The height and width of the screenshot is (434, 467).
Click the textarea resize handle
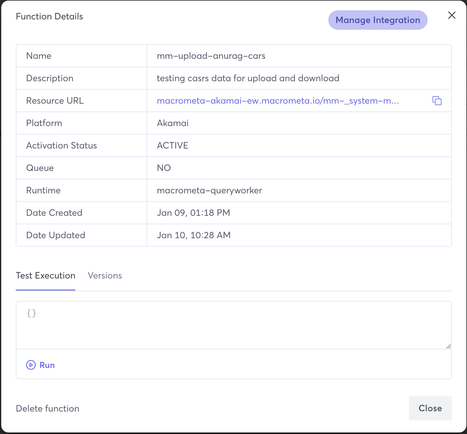point(448,346)
